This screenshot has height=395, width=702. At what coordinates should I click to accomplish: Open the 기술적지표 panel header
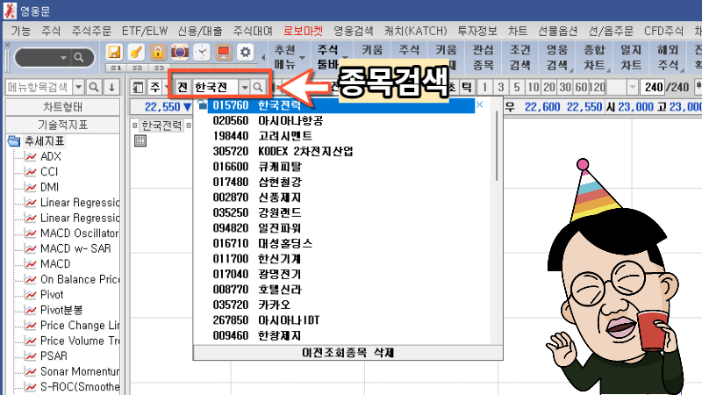(x=62, y=125)
